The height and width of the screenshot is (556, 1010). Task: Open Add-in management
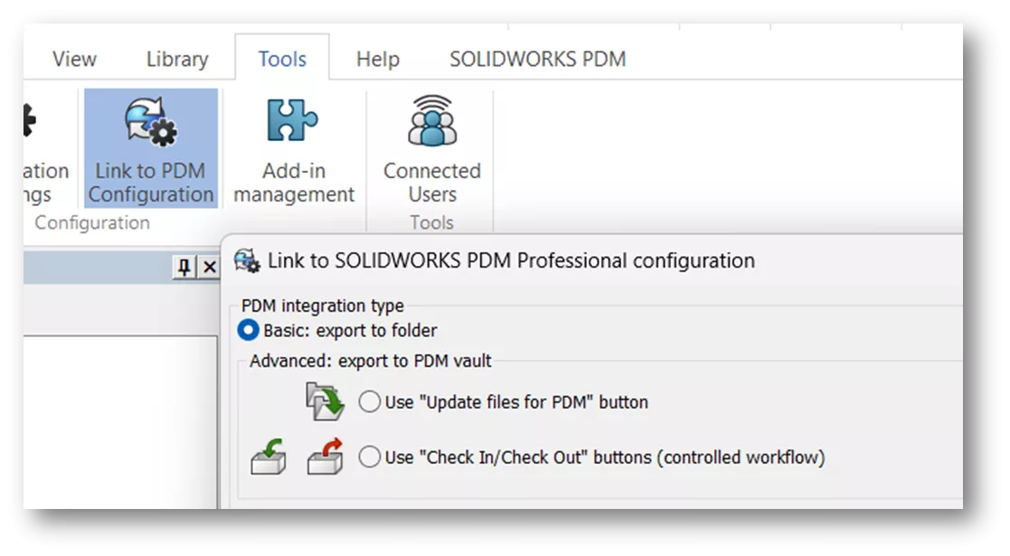pos(293,149)
